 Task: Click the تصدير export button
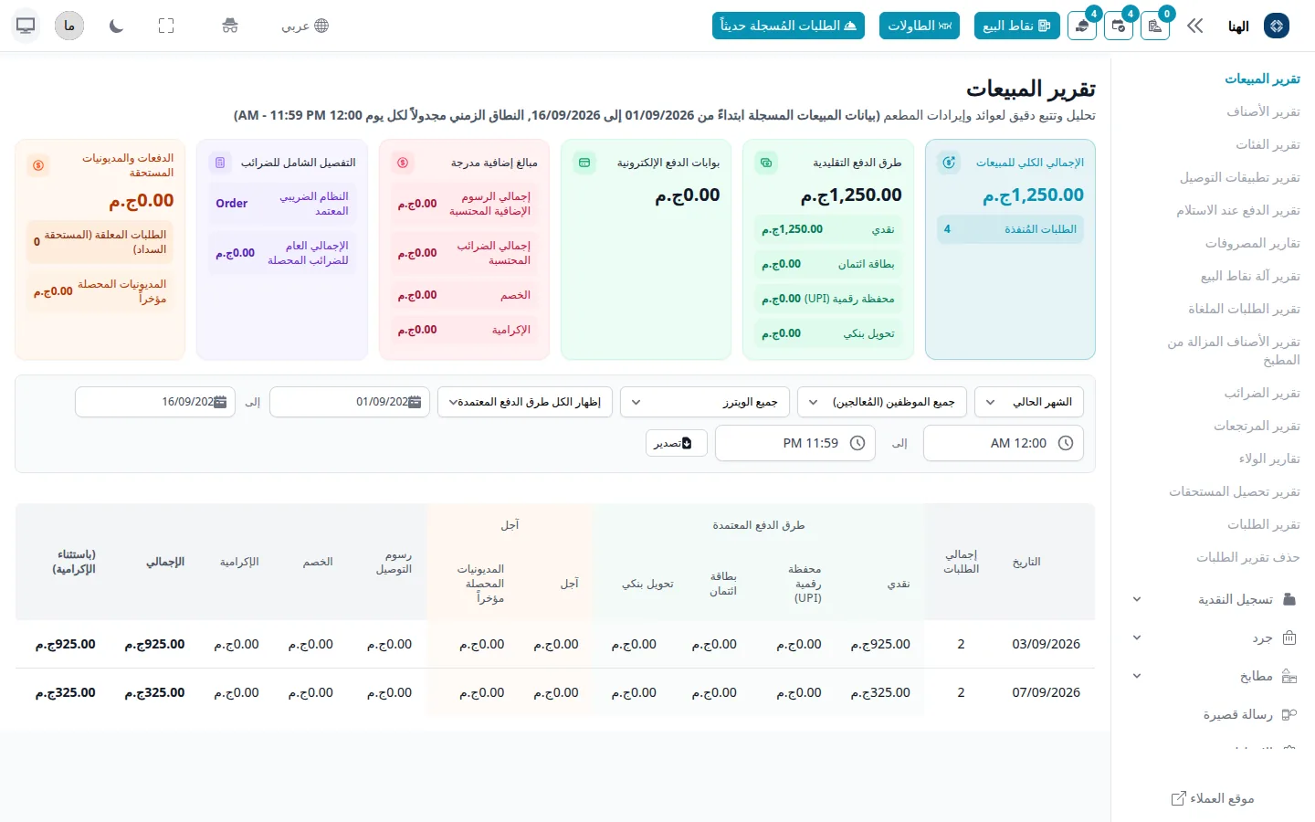[677, 443]
